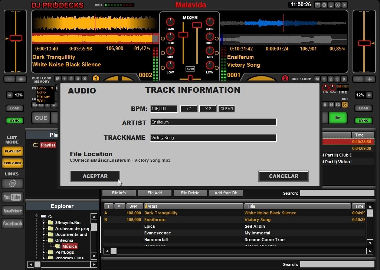The height and width of the screenshot is (270, 380).
Task: Start playback with green deck 2 play button
Action: click(338, 118)
